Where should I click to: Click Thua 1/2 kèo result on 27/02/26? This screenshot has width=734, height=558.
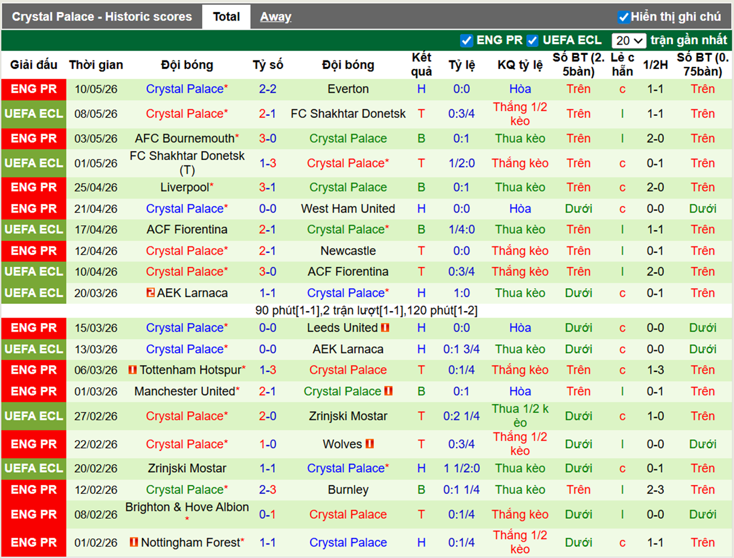click(520, 416)
